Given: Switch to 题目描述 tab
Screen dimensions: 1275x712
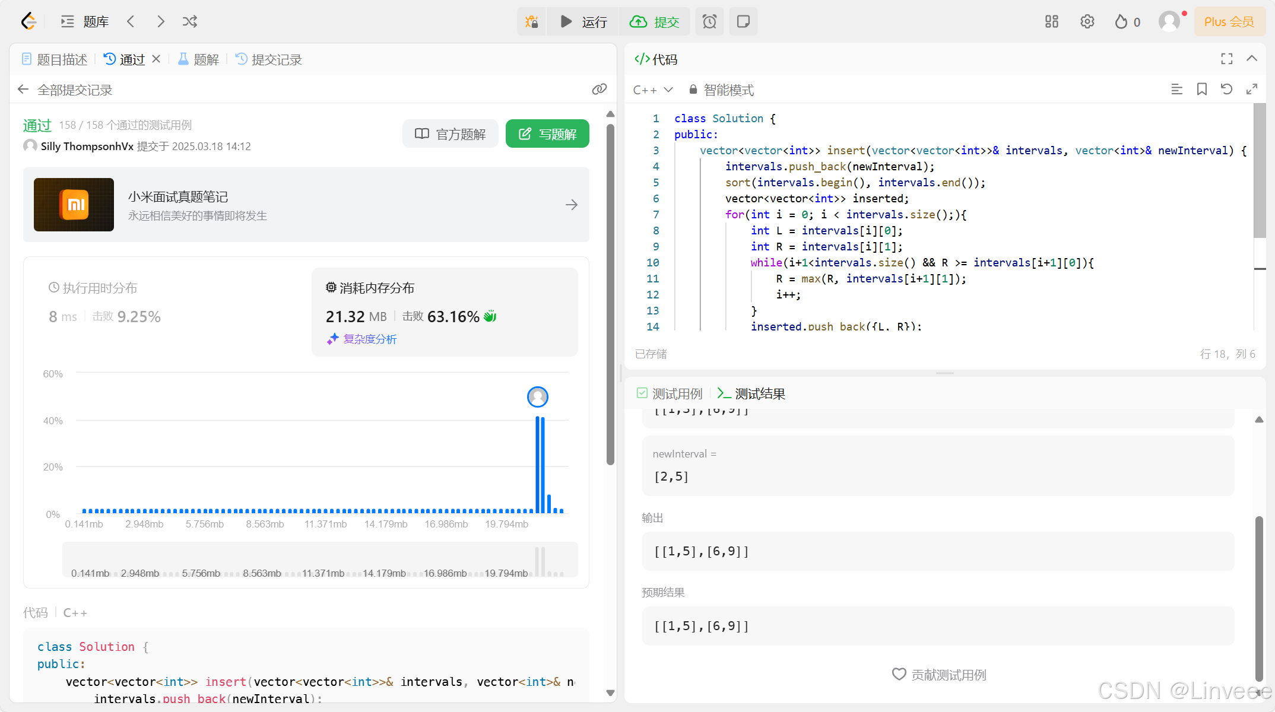Looking at the screenshot, I should [55, 59].
